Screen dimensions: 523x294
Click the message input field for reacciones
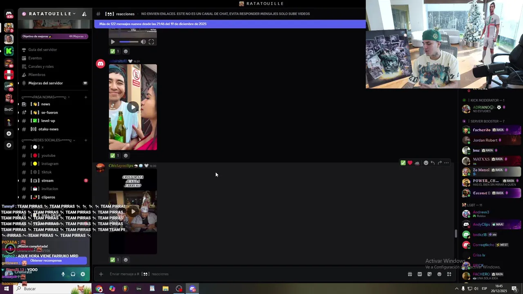255,274
